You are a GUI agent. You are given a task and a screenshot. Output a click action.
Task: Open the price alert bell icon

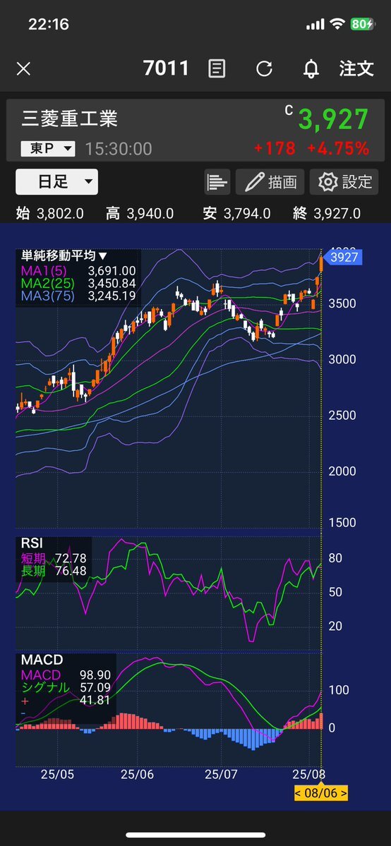pyautogui.click(x=311, y=69)
